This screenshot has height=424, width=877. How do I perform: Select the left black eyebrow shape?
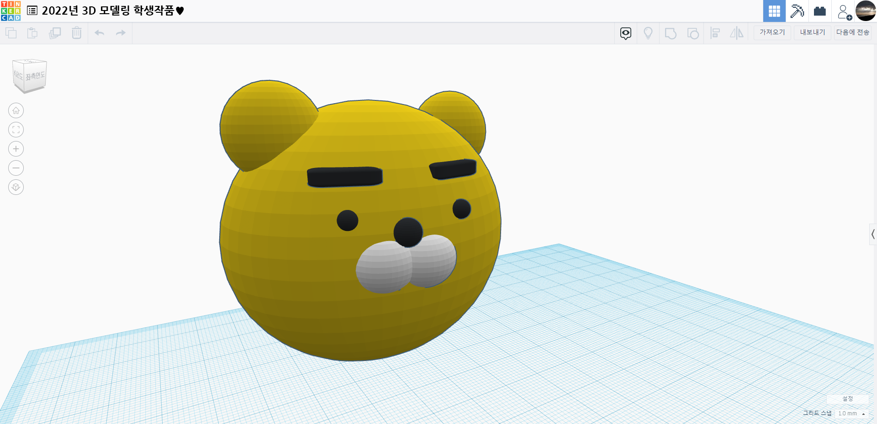click(345, 177)
